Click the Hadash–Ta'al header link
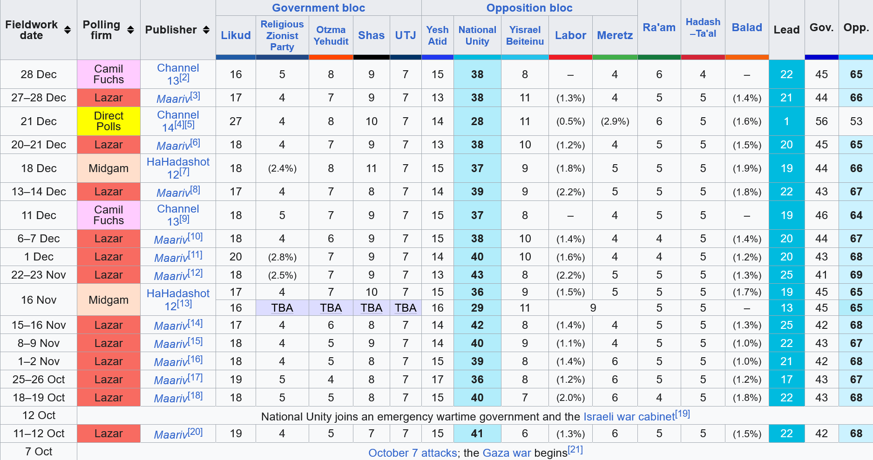The image size is (873, 460). pyautogui.click(x=703, y=27)
